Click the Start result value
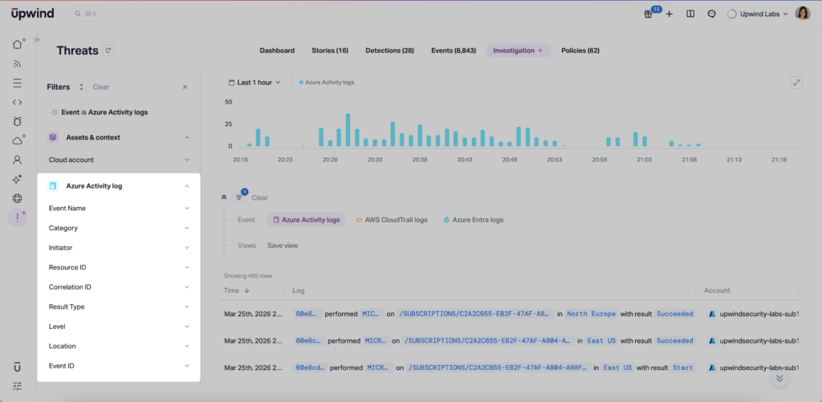822x402 pixels. (x=684, y=368)
